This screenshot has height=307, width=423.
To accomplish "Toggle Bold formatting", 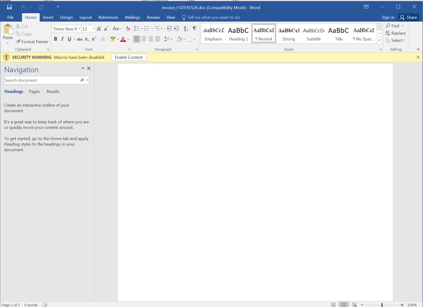I will (56, 39).
